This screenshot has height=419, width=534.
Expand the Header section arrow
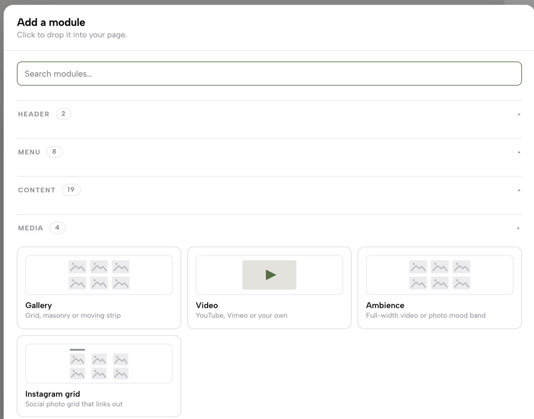click(x=519, y=114)
